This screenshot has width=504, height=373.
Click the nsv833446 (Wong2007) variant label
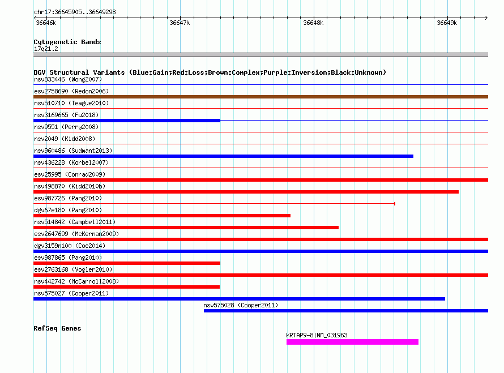point(68,79)
